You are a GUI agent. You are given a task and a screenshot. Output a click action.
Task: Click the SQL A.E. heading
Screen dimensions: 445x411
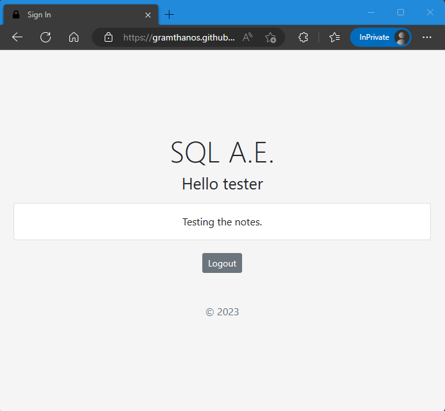tap(222, 152)
